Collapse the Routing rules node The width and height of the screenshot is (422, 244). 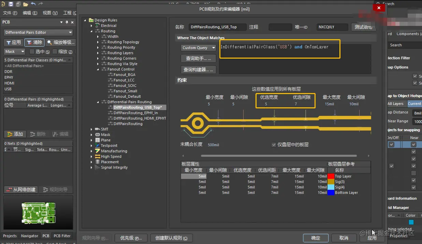[91, 31]
